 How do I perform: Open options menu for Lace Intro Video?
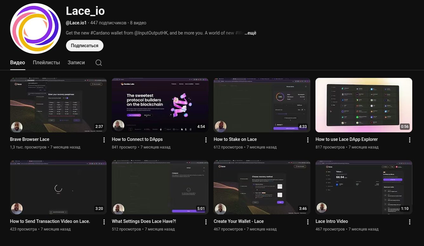(x=409, y=222)
